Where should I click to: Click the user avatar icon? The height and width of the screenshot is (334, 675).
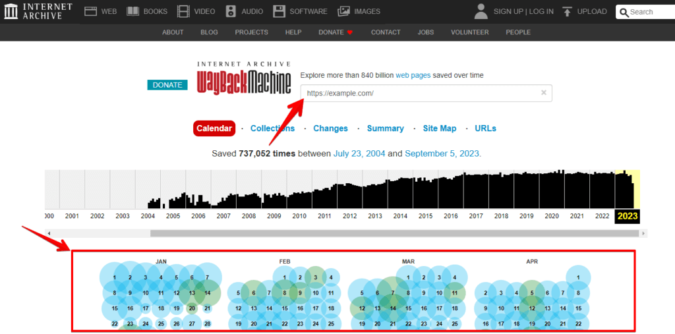[x=481, y=12]
